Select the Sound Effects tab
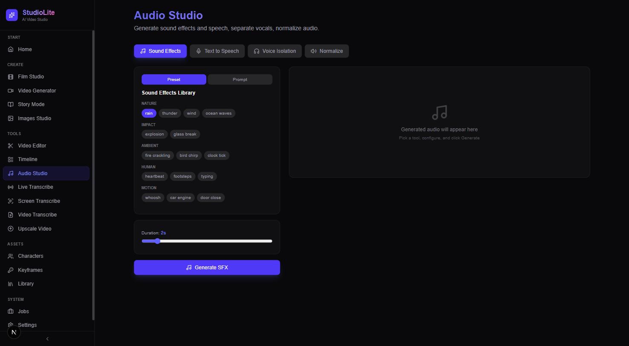The width and height of the screenshot is (629, 346). [160, 51]
